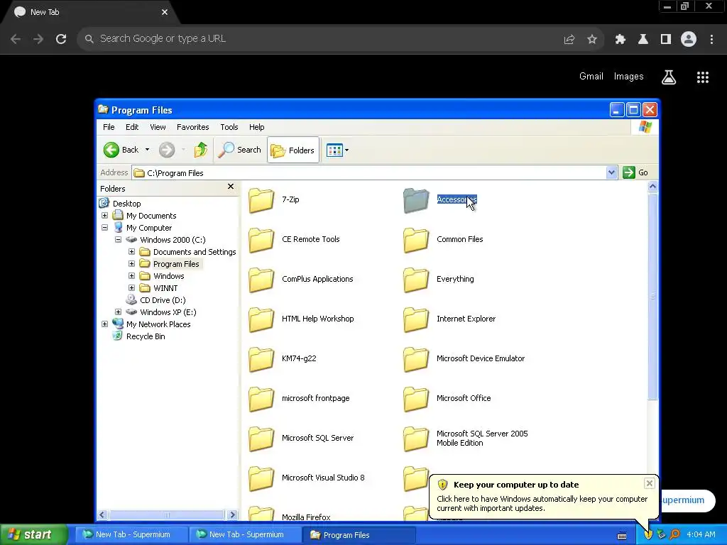Screen dimensions: 727x545
Task: Open the Windows Start menu
Action: pos(34,534)
